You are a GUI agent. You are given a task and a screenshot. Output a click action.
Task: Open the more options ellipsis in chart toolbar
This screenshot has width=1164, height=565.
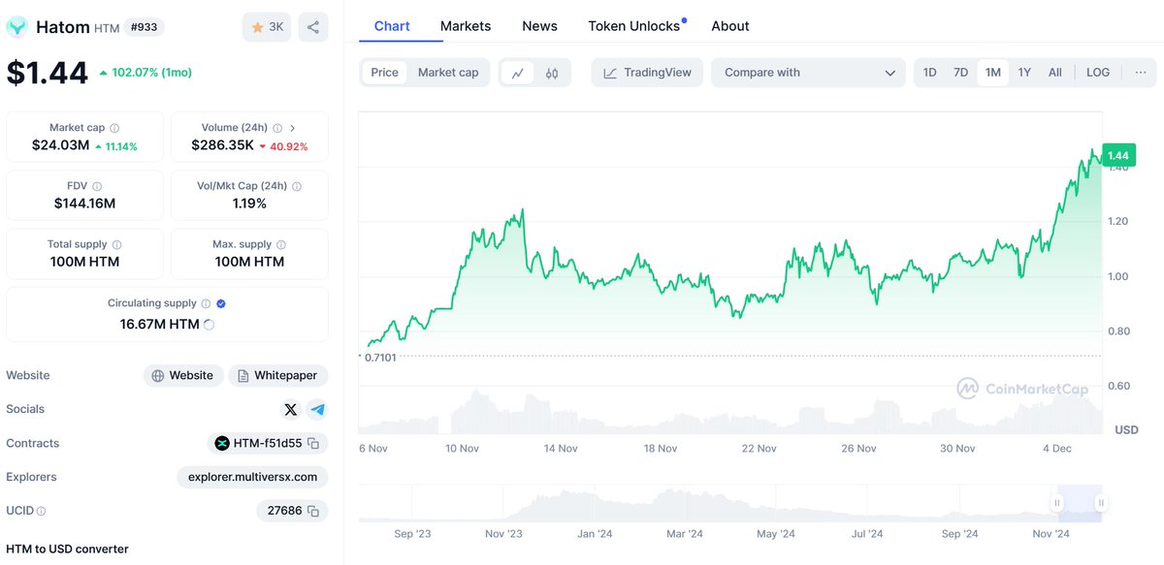pyautogui.click(x=1140, y=73)
